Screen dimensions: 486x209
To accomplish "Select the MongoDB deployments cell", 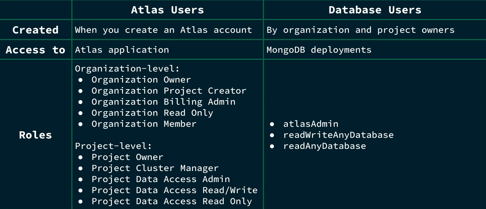I will pos(319,50).
